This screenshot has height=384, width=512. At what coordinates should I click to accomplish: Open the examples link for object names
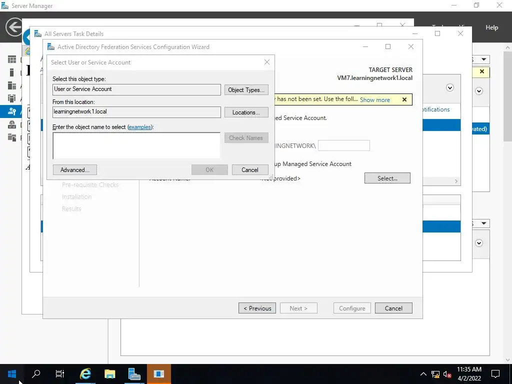click(x=140, y=127)
